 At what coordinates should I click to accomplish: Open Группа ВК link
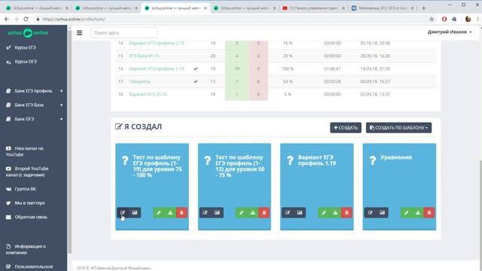[x=25, y=189]
